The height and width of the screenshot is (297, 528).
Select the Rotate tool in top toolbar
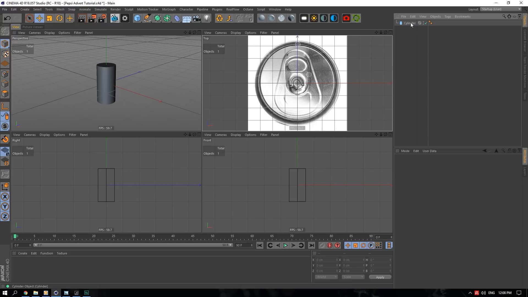59,18
